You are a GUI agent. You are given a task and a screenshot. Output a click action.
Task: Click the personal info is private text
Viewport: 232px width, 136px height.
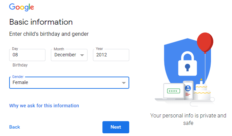tap(188, 119)
